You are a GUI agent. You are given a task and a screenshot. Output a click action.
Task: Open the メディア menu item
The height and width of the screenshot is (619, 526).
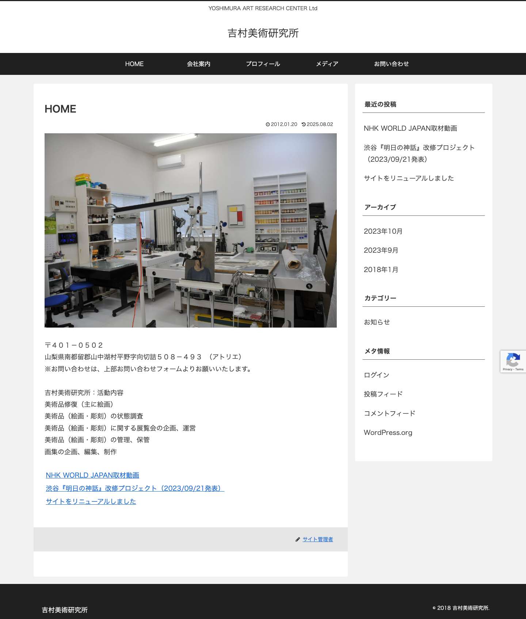pyautogui.click(x=327, y=64)
